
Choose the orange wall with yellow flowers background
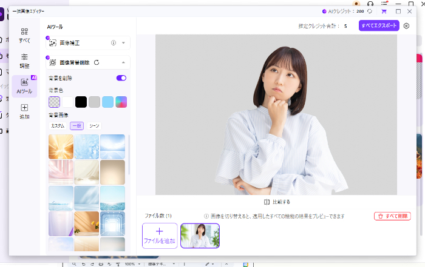(87, 224)
